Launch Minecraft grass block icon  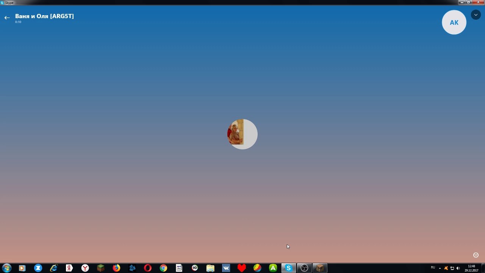(101, 268)
